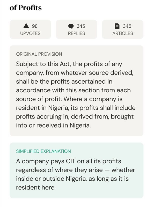Image resolution: width=153 pixels, height=207 pixels.
Task: Select the UPVOTES label
Action: click(30, 33)
